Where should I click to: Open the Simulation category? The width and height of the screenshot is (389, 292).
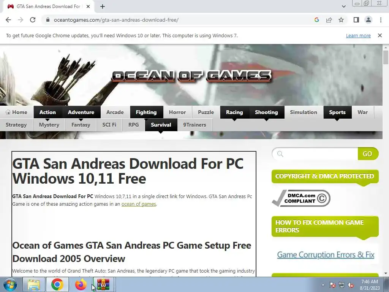[304, 112]
